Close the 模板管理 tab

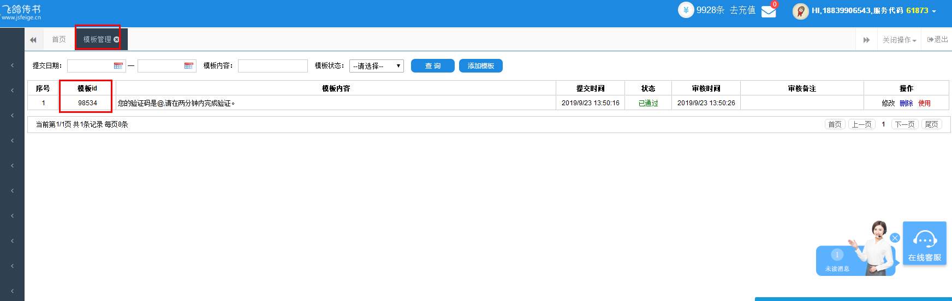pyautogui.click(x=116, y=39)
